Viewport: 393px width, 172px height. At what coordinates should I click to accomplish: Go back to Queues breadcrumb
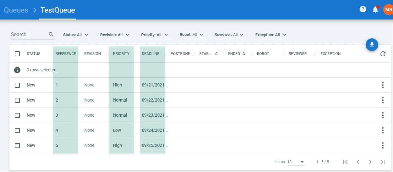16,10
